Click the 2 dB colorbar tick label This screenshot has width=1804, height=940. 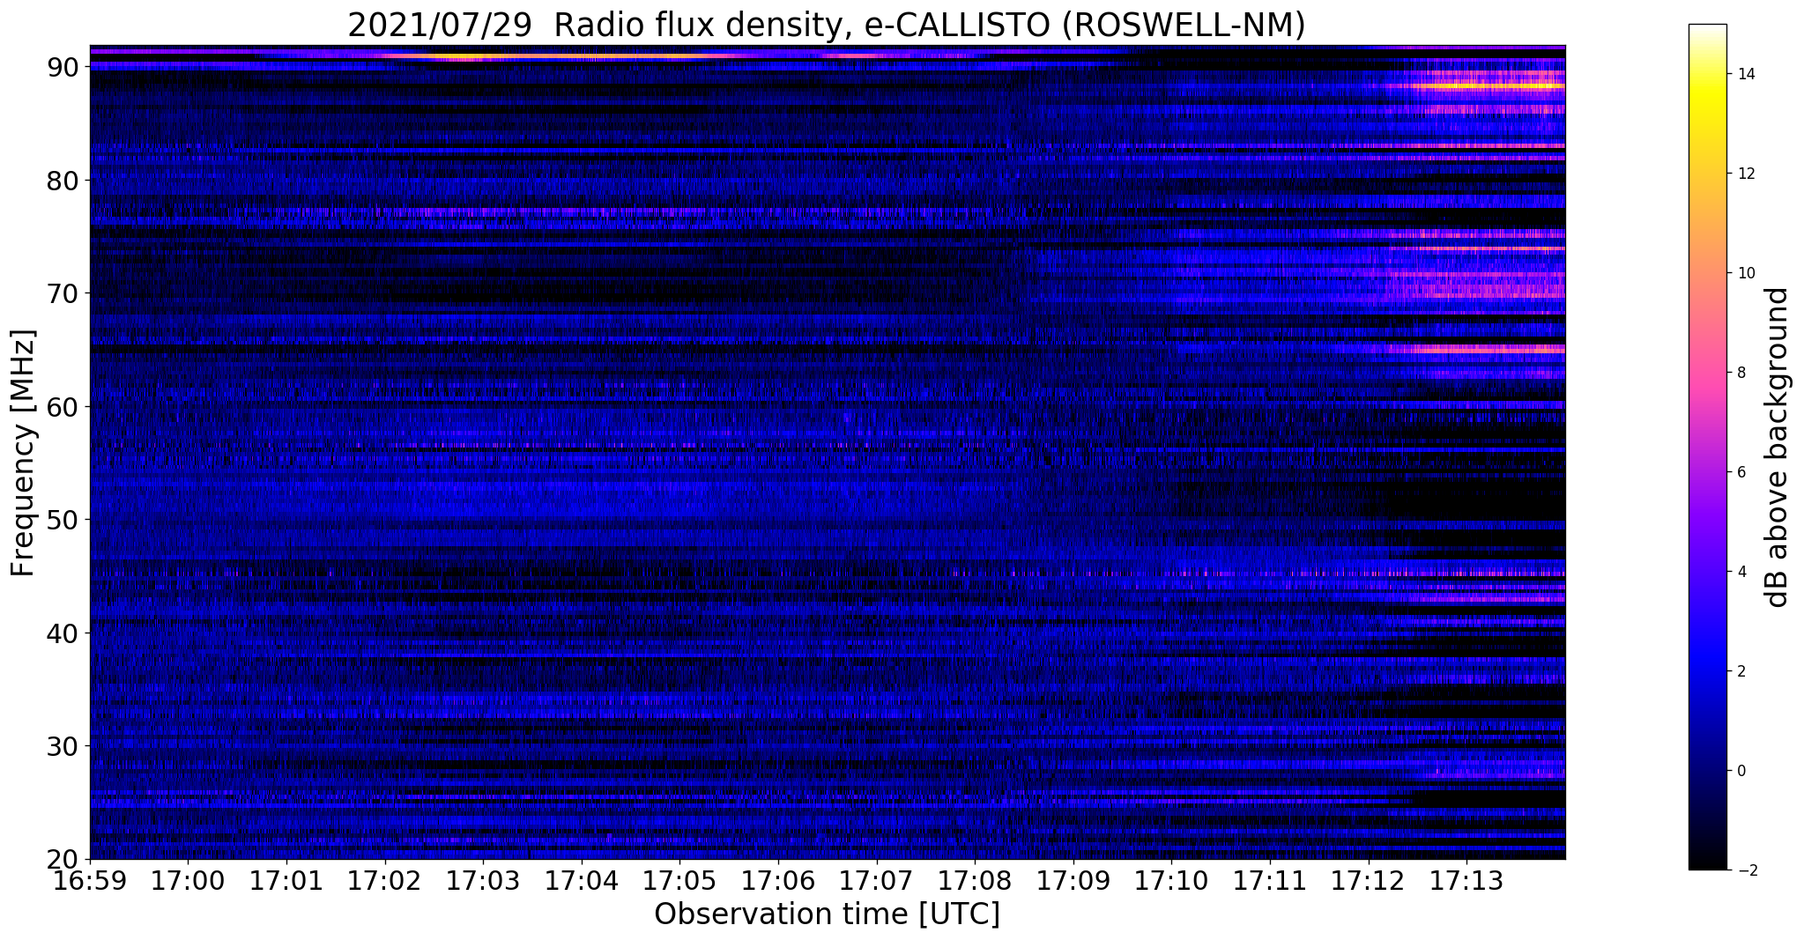point(1741,671)
